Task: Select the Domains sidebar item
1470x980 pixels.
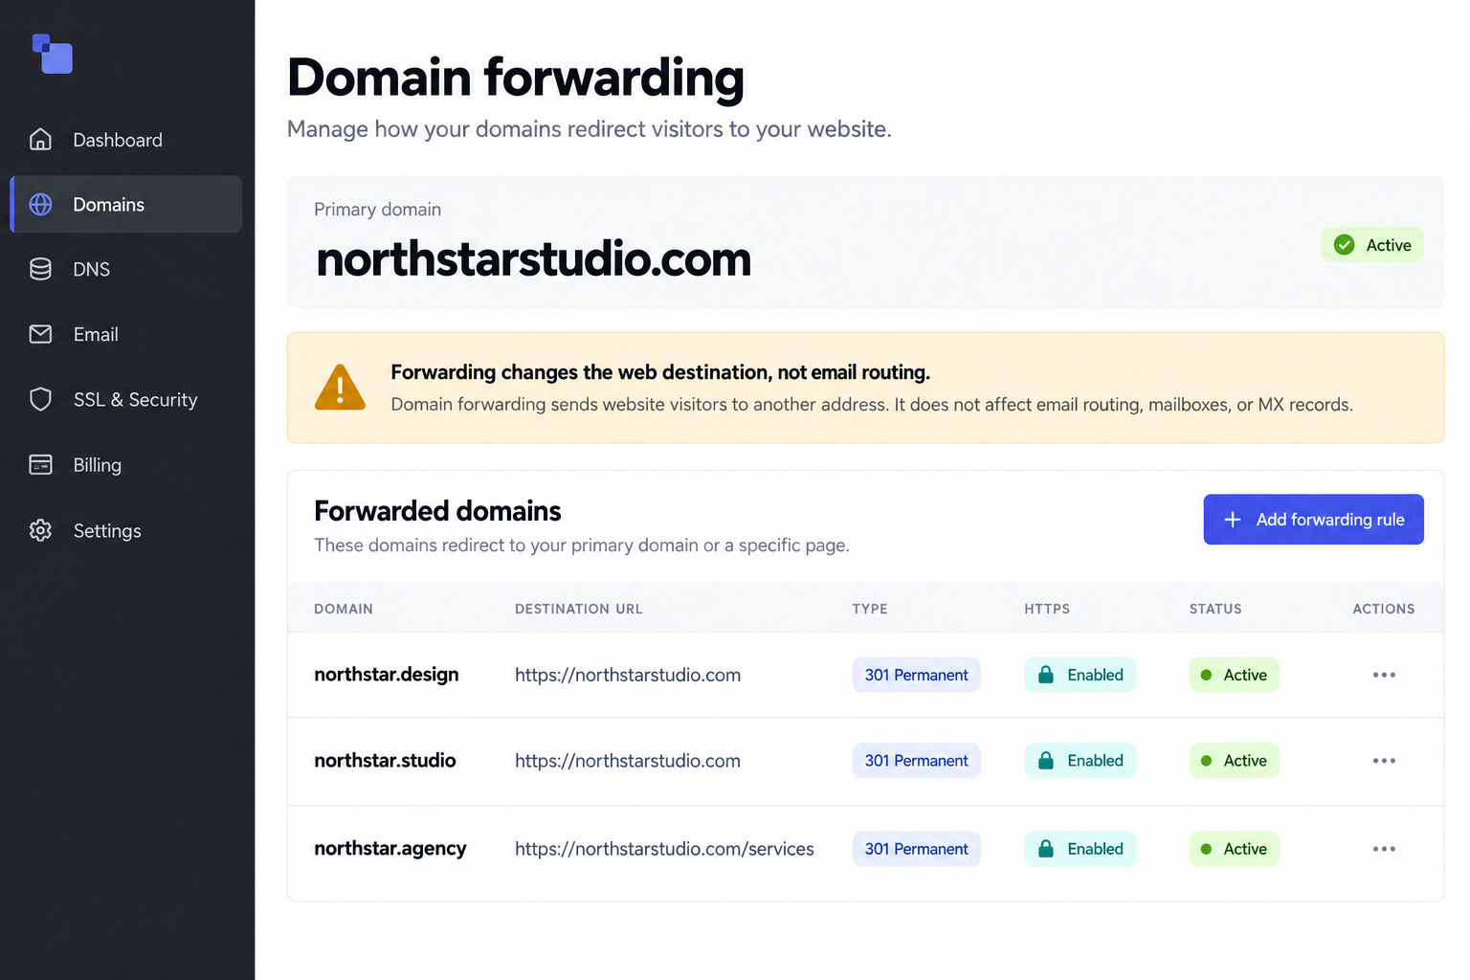Action: coord(126,204)
